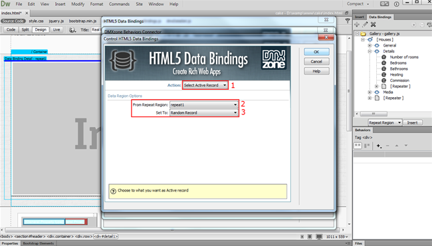432x246 pixels.
Task: Open the Action dropdown showing Select Active Record
Action: coord(205,85)
